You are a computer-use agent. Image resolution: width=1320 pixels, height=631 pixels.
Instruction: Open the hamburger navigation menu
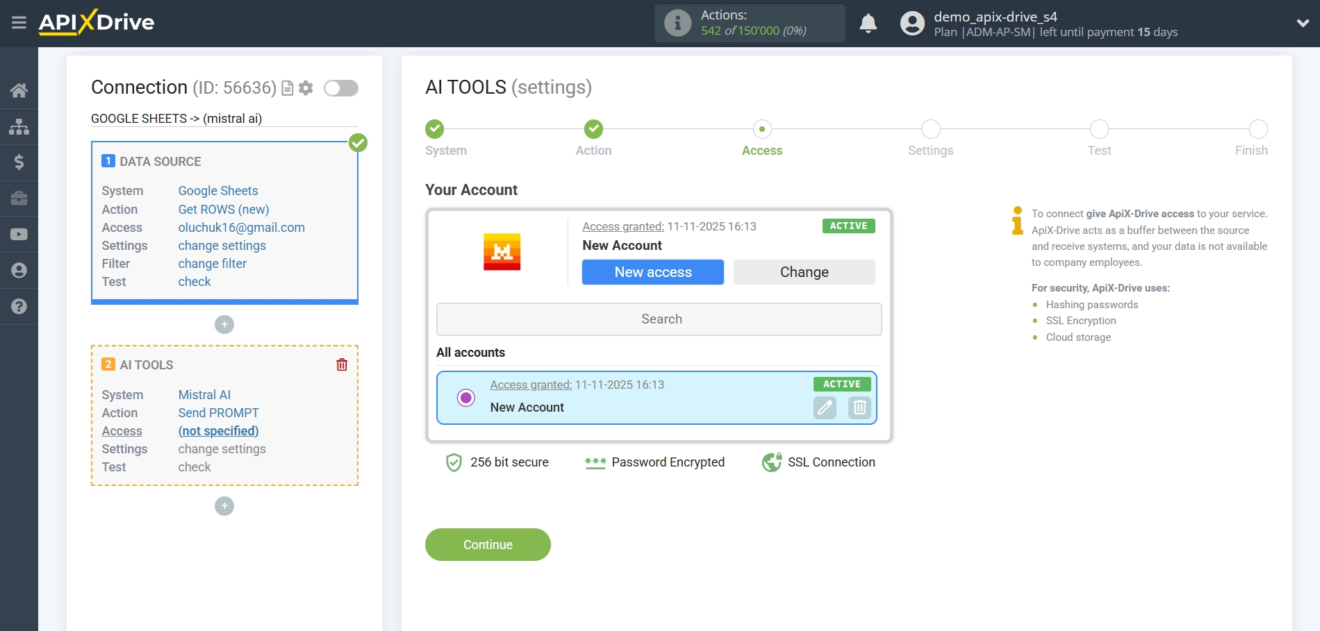(x=19, y=23)
